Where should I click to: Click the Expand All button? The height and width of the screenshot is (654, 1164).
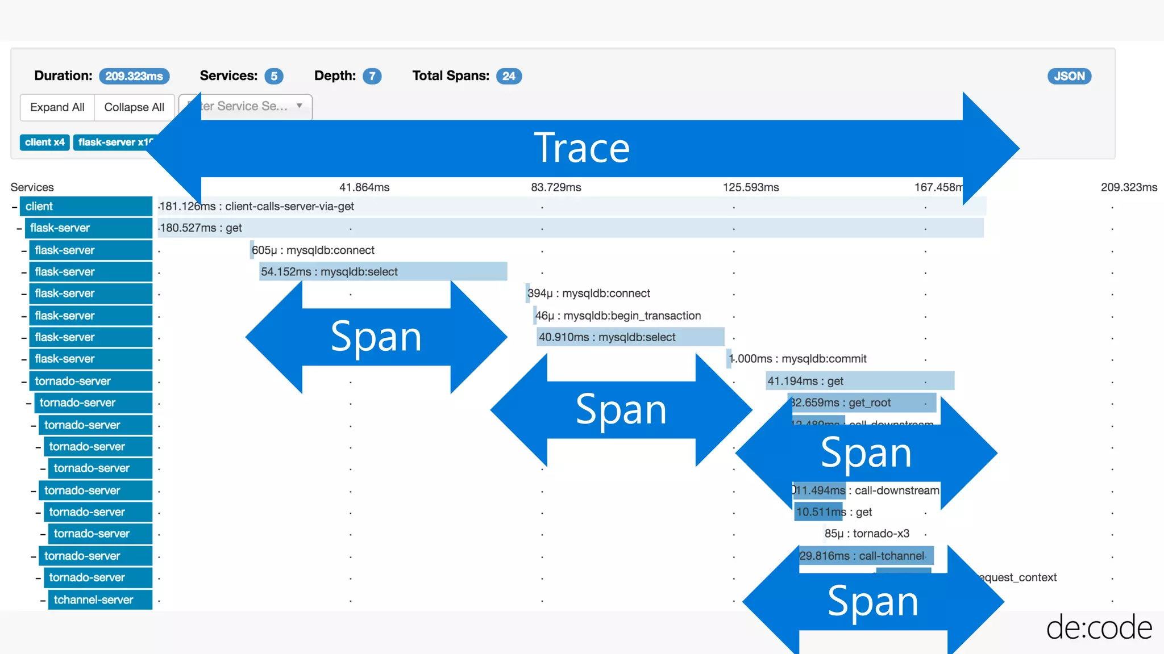coord(57,107)
